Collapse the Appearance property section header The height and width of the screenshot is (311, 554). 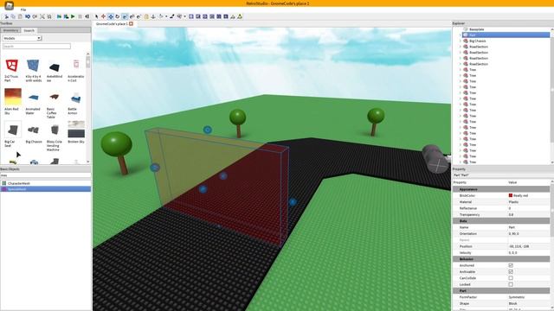pos(501,189)
